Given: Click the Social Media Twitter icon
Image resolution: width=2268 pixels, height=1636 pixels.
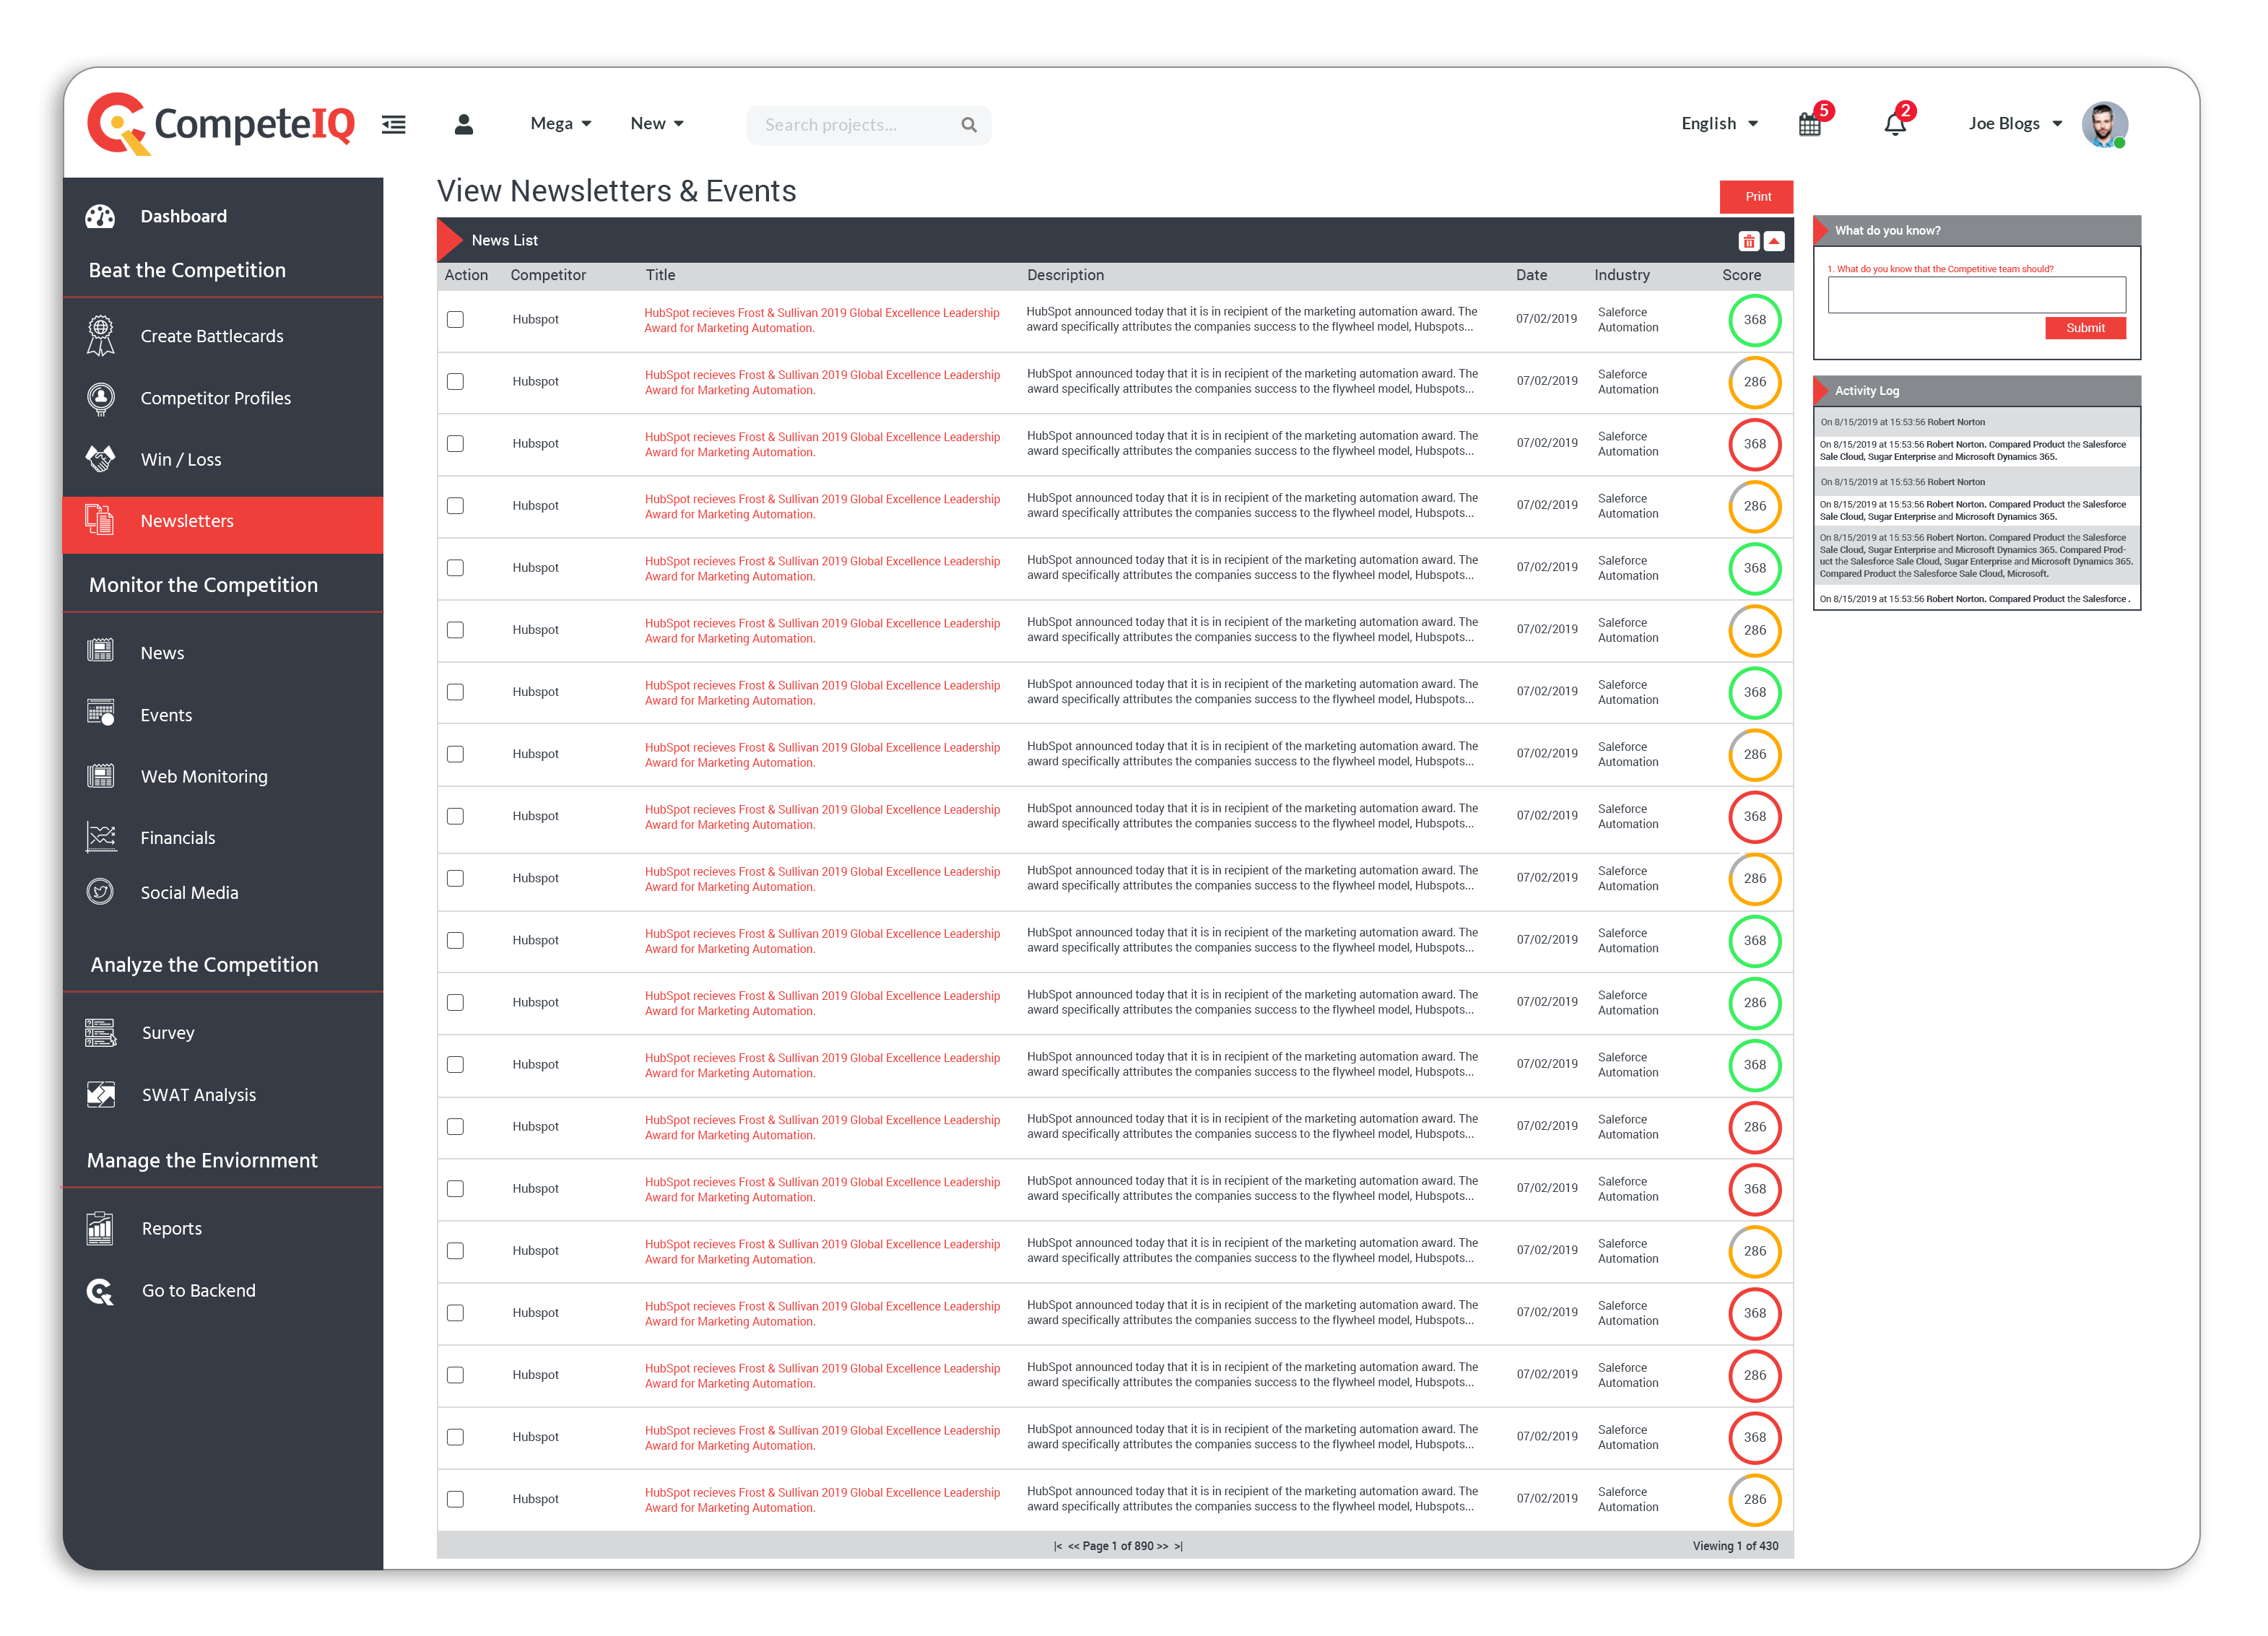Looking at the screenshot, I should (x=100, y=892).
